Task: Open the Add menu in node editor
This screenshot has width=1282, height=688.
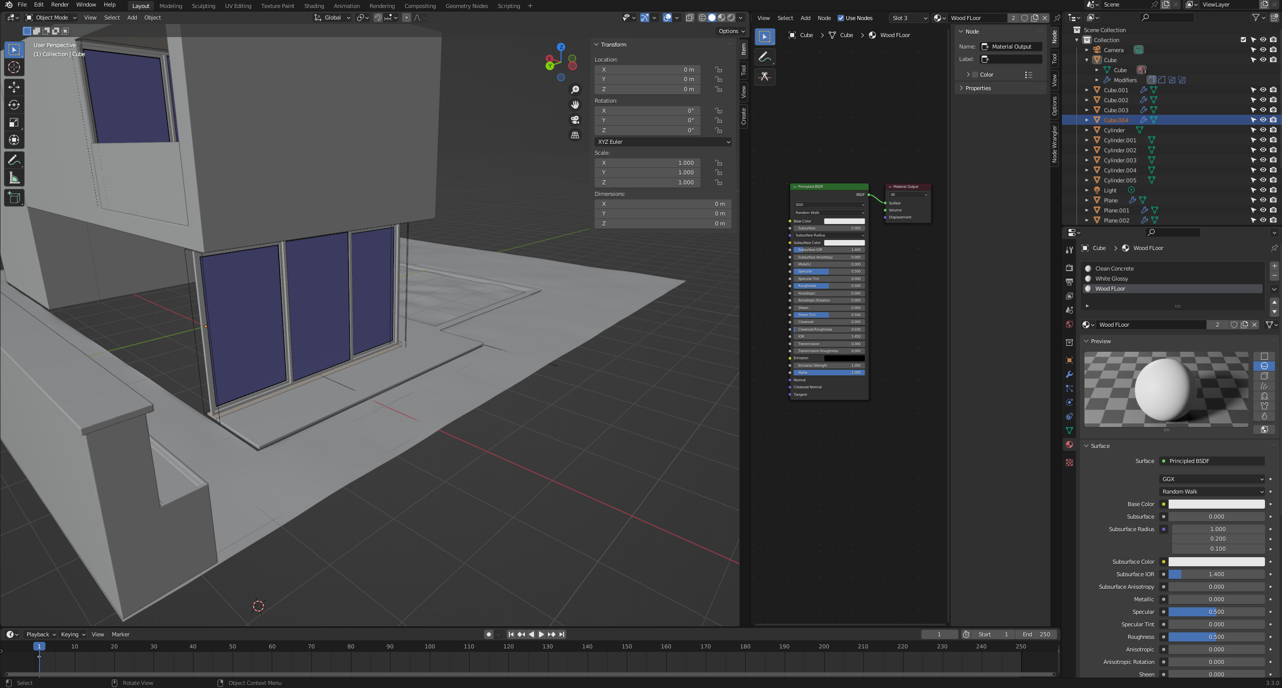Action: 805,18
